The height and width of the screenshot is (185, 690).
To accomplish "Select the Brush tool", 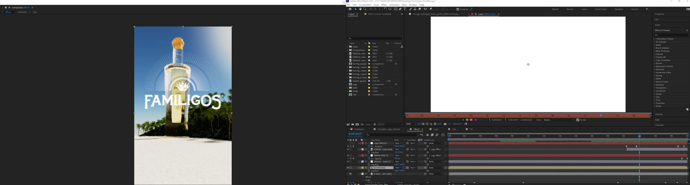I will click(410, 9).
